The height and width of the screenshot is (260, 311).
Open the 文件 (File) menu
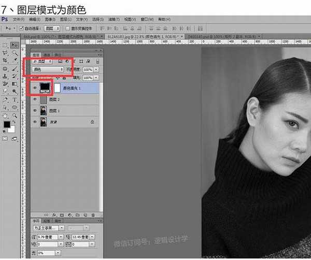(x=18, y=19)
